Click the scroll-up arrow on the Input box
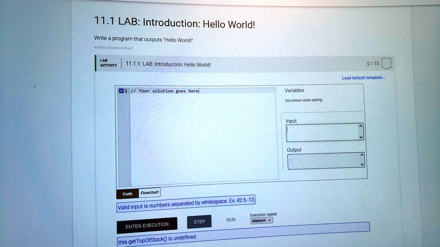440x247 pixels. [x=360, y=126]
